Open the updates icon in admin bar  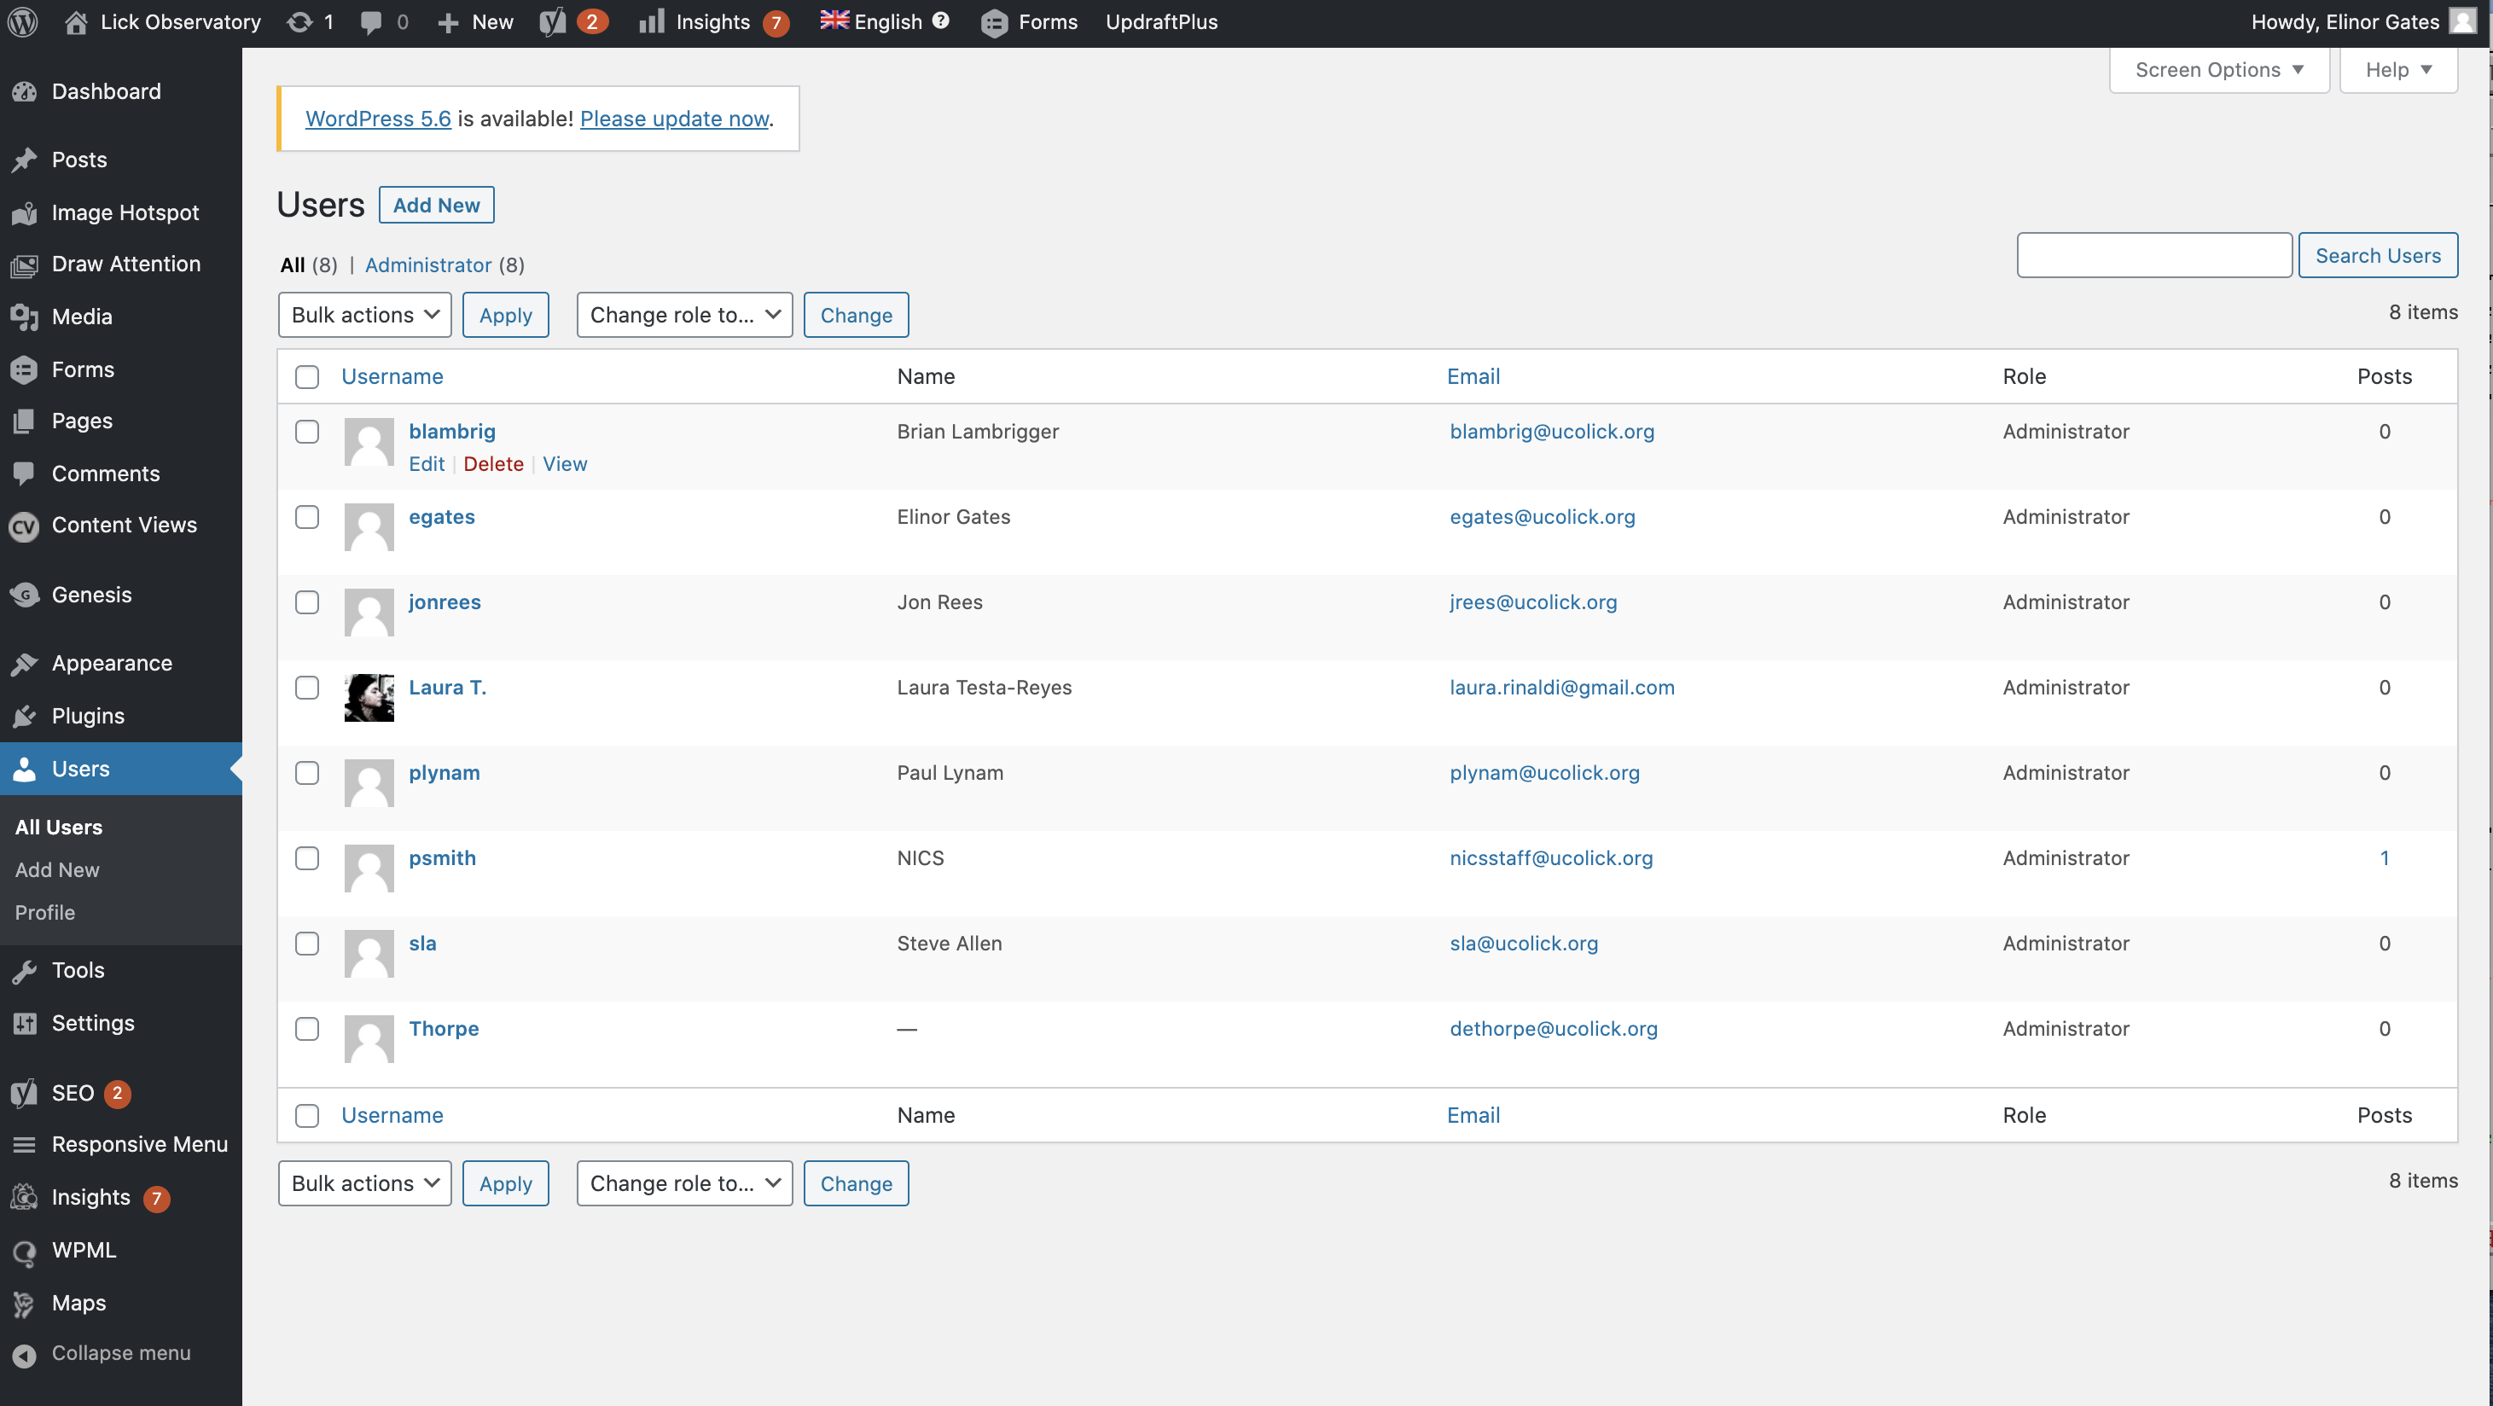(x=299, y=21)
